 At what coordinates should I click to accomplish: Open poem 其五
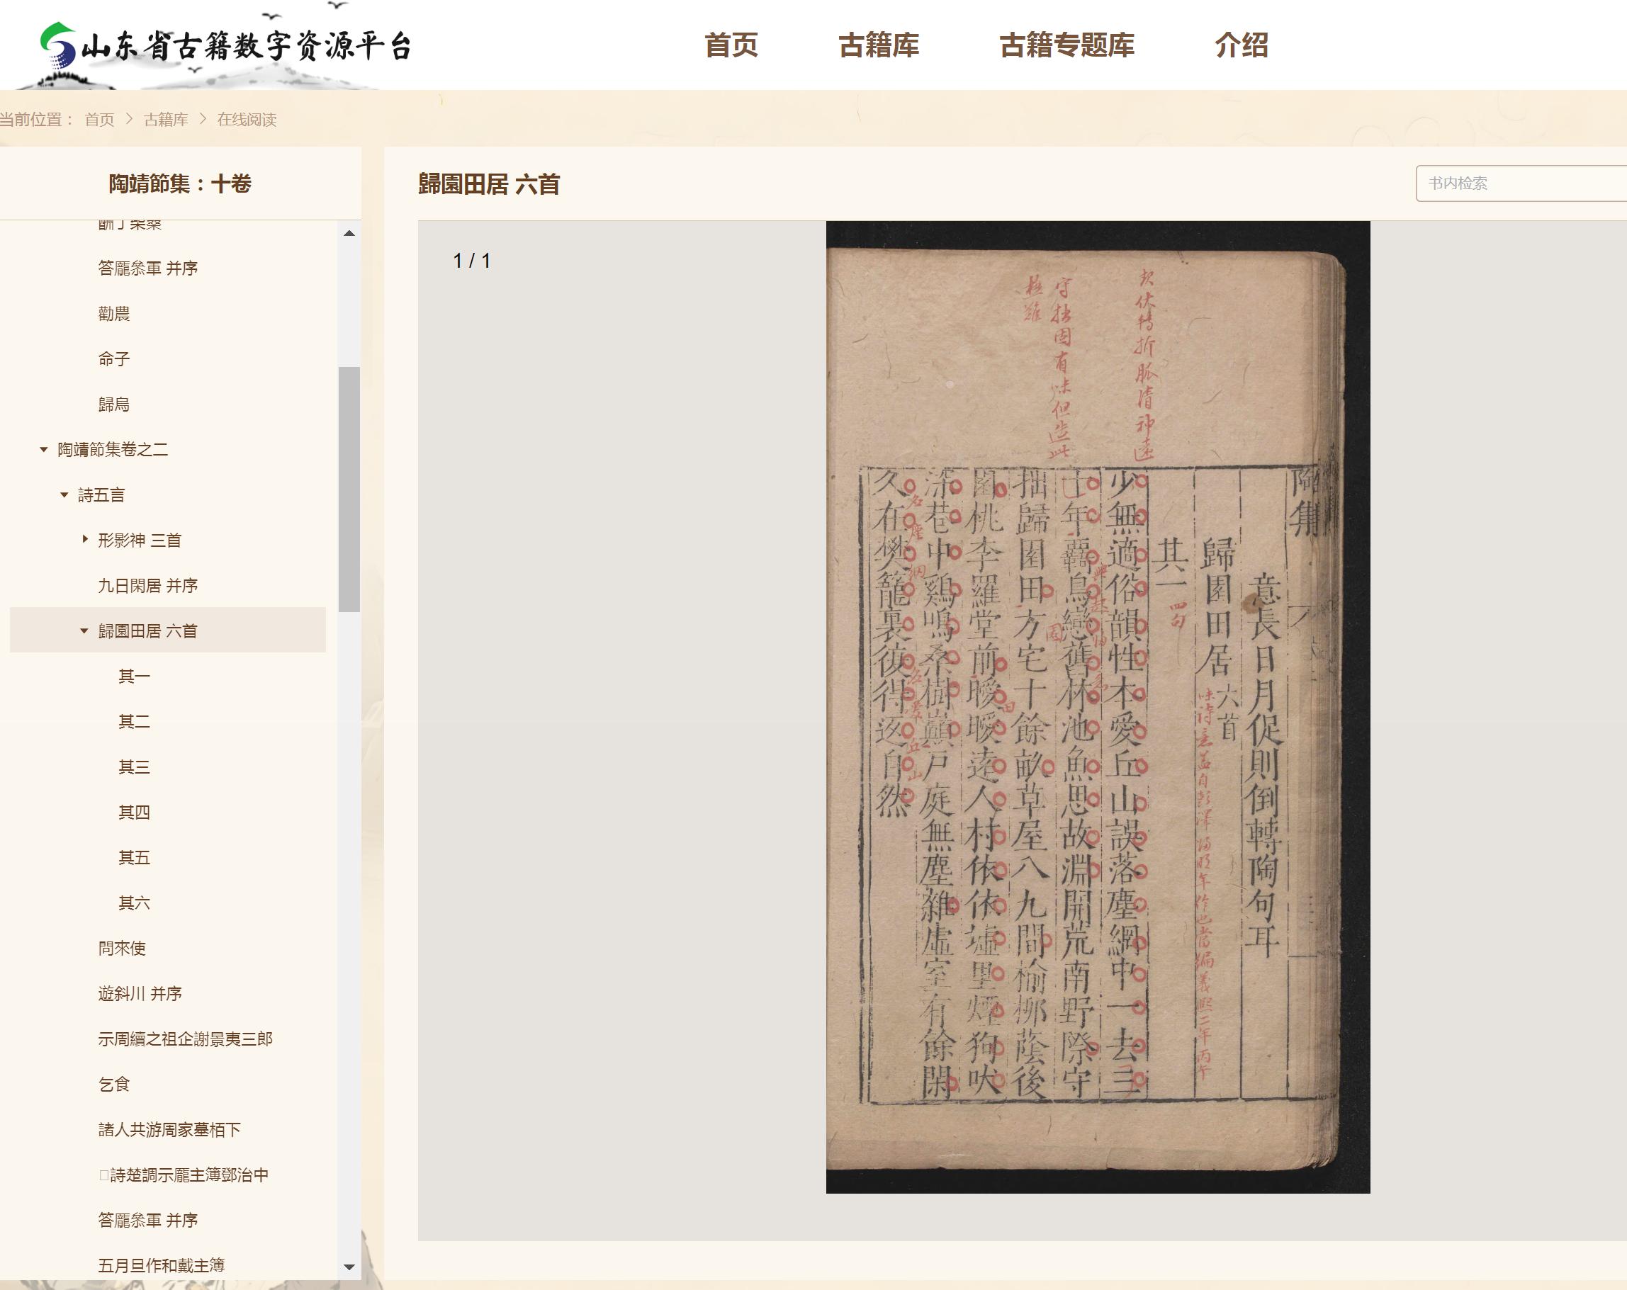(135, 857)
